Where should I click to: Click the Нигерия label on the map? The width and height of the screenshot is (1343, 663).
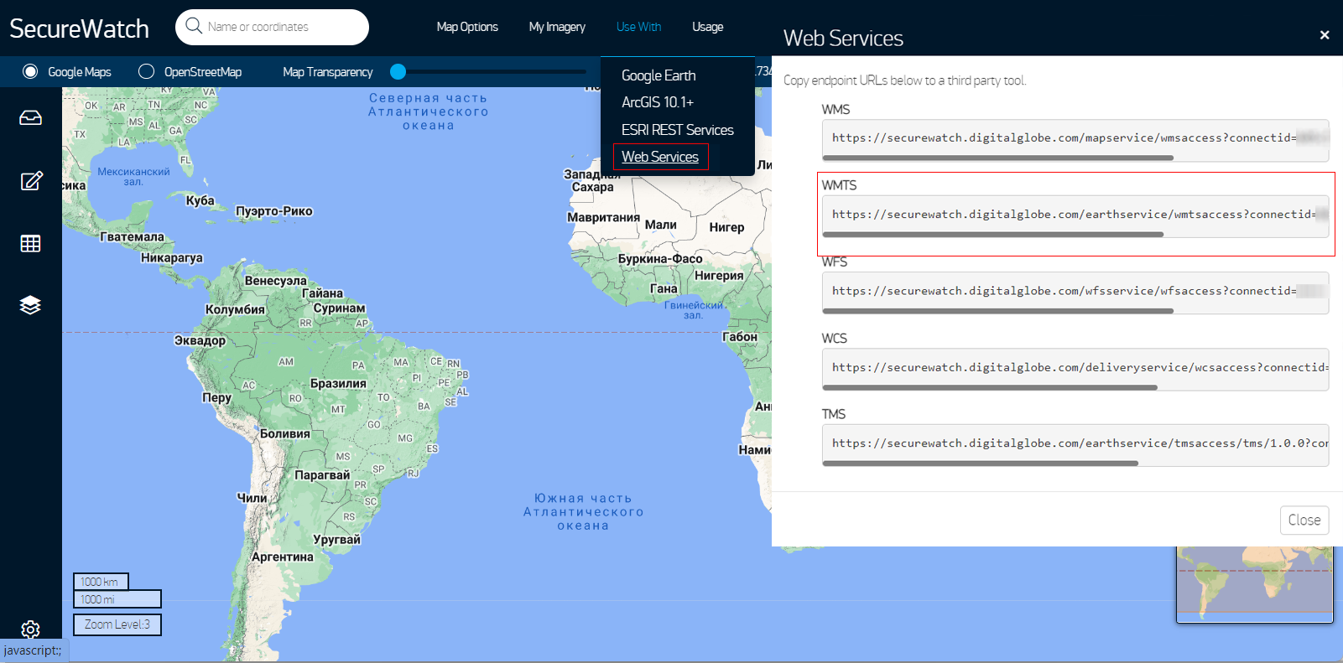point(719,276)
